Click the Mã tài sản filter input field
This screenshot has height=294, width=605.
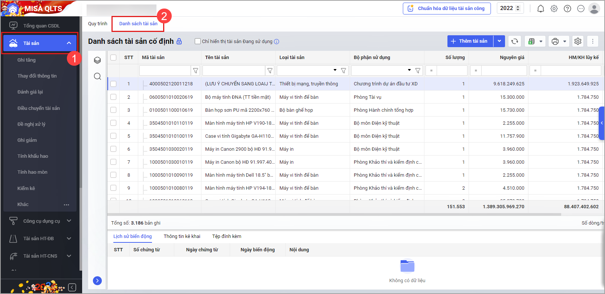pos(165,70)
